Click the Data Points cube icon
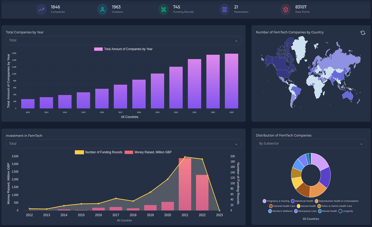This screenshot has height=227, width=372. [286, 9]
